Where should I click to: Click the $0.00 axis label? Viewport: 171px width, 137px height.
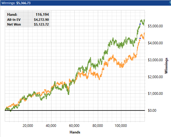click(x=152, y=111)
